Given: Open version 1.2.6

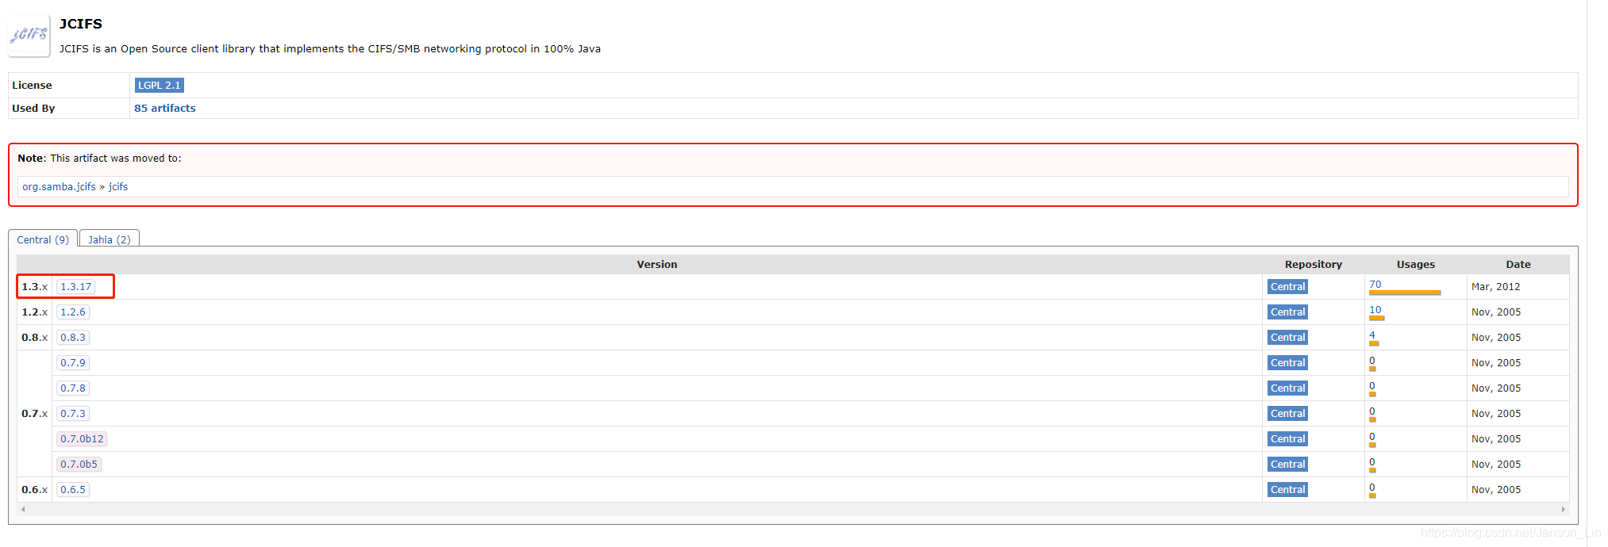Looking at the screenshot, I should click(73, 312).
